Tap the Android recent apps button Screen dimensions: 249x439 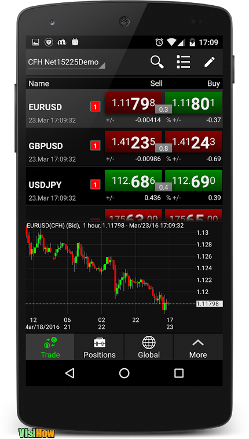click(179, 373)
